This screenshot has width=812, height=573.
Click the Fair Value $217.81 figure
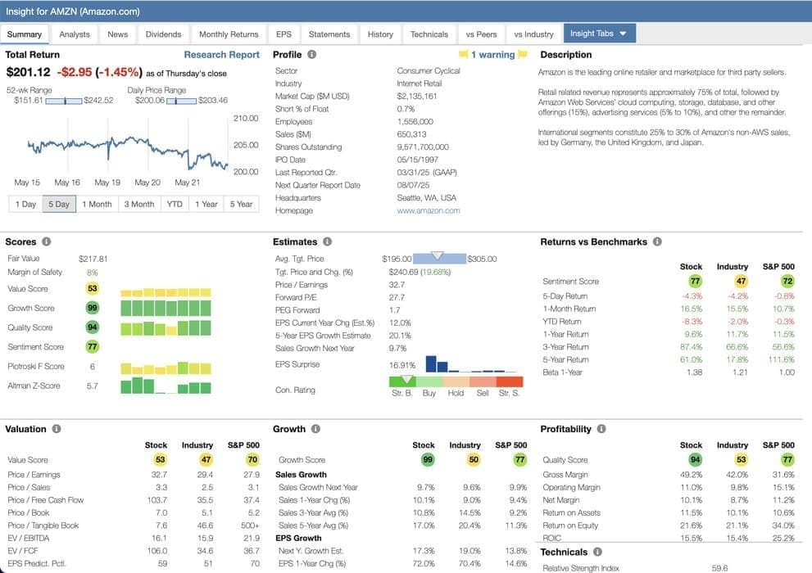click(93, 259)
